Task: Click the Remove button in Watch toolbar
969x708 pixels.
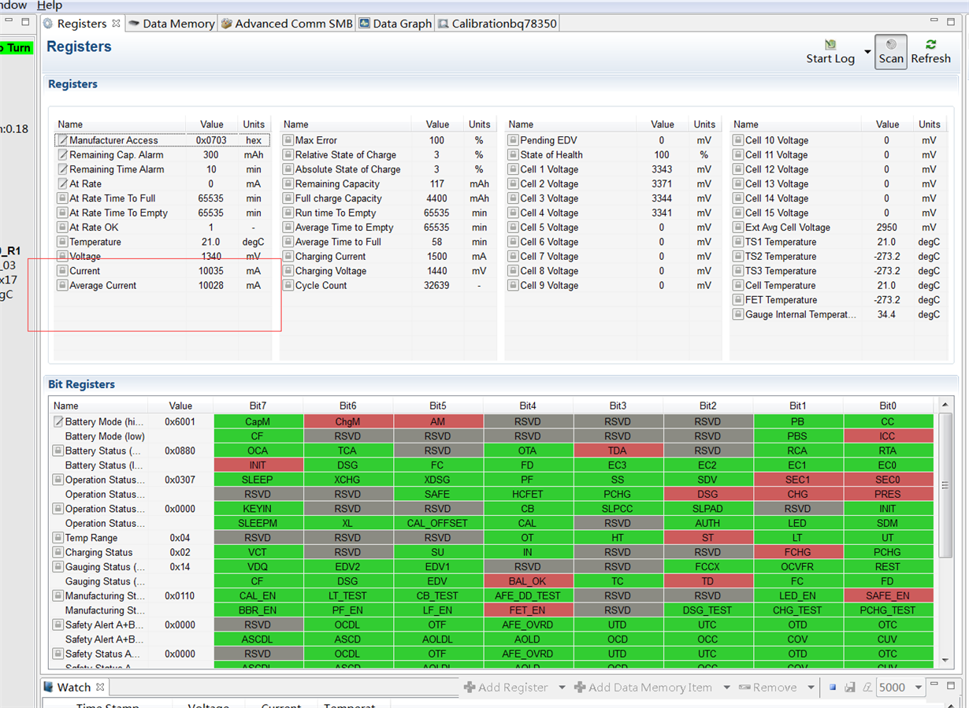Action: (768, 688)
